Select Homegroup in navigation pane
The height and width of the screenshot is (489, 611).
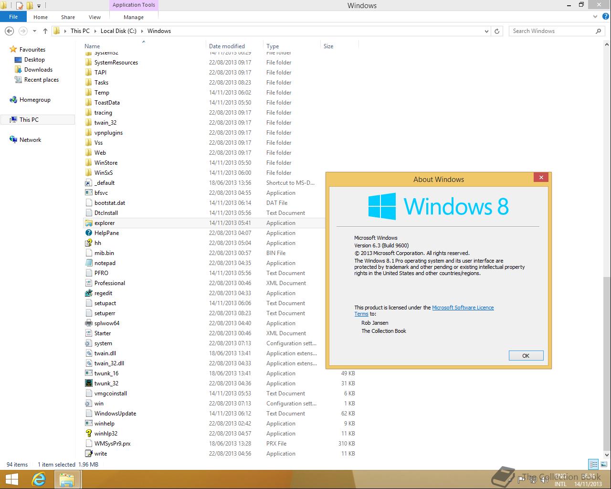coord(35,100)
